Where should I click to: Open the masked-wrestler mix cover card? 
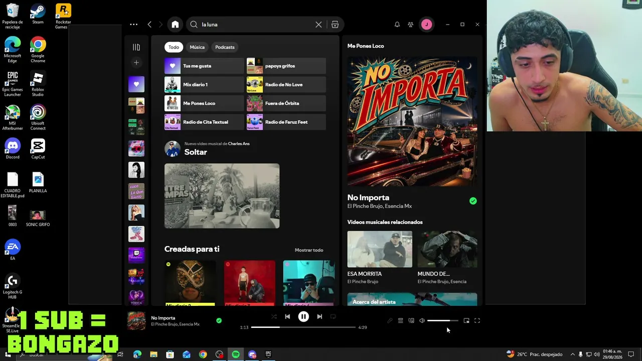point(190,283)
